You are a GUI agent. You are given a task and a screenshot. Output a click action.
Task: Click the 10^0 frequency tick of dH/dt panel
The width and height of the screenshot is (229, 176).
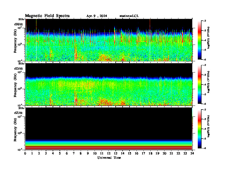coord(20,44)
